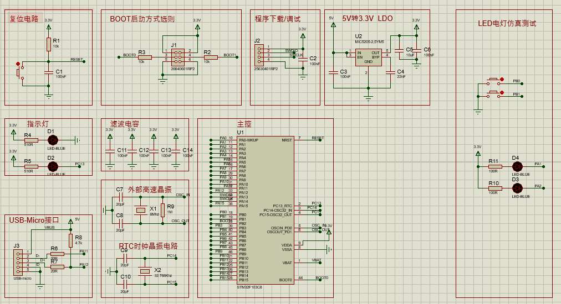
Task: Select resistor R1 in the reset circuit
Action: point(49,44)
